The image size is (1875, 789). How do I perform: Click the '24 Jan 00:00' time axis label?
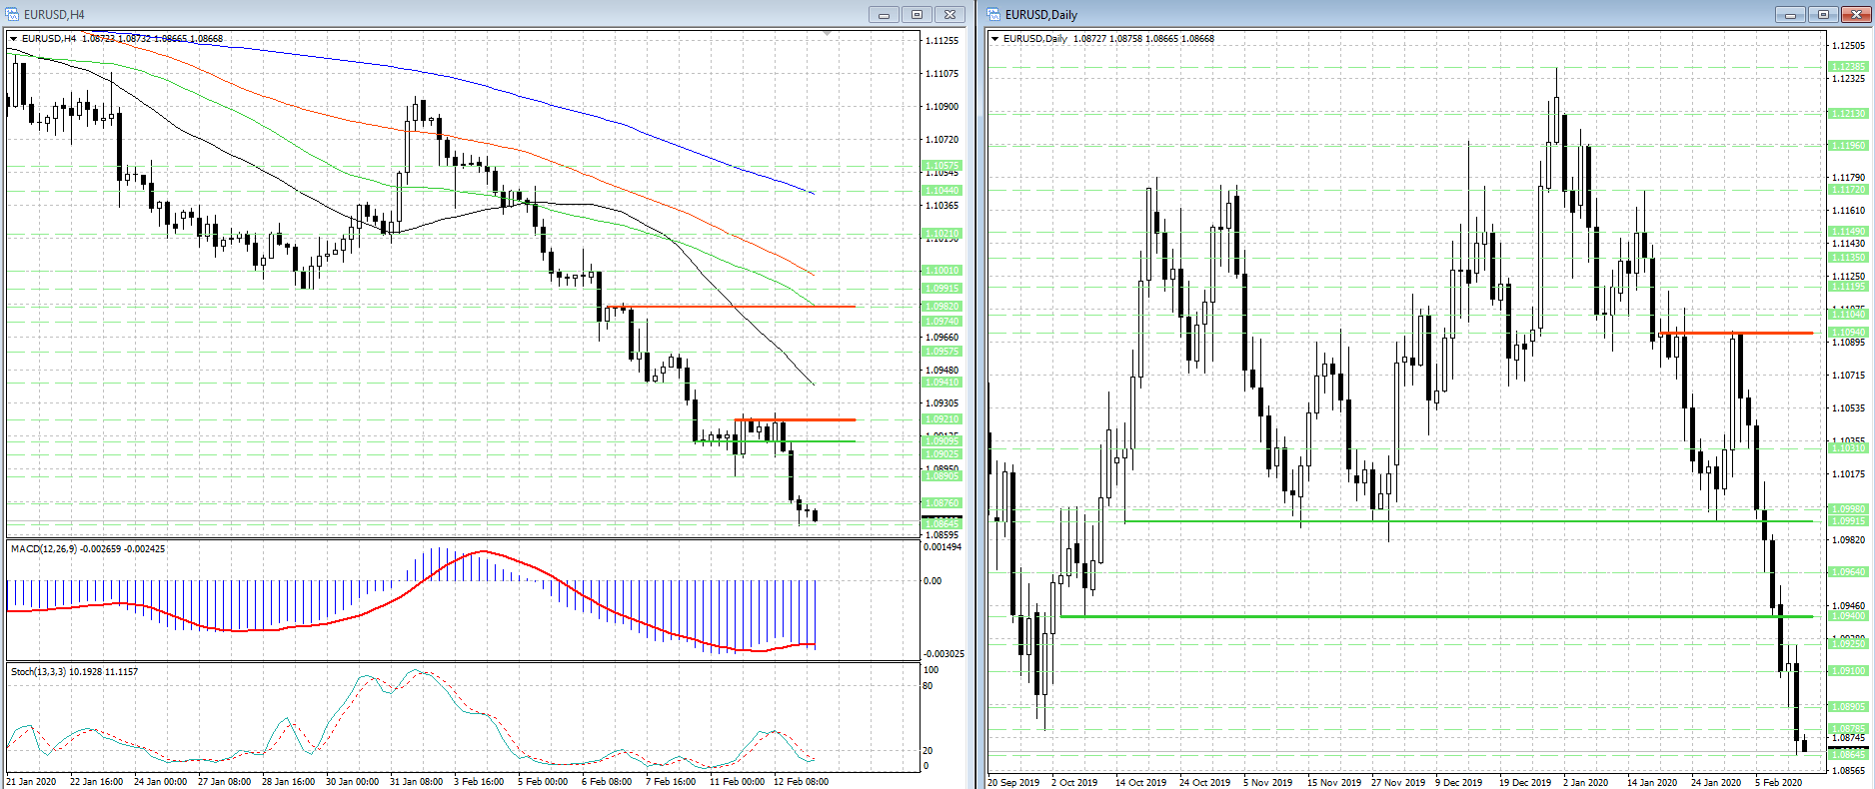[160, 782]
